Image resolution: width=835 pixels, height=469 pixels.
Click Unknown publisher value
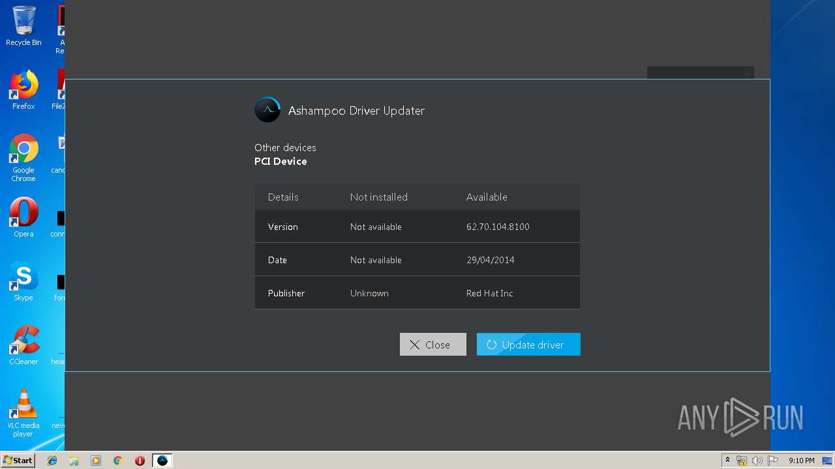coord(369,293)
